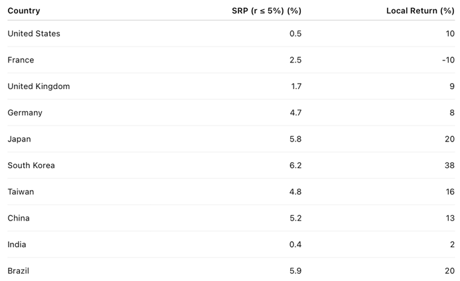Select the France country cell

(x=21, y=60)
